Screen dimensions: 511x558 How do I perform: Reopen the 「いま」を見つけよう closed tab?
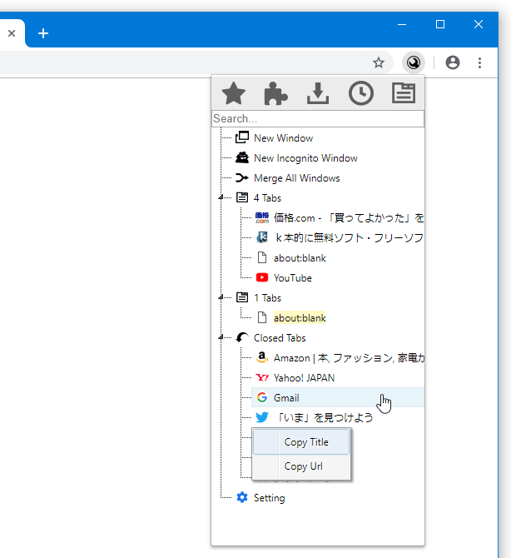325,417
